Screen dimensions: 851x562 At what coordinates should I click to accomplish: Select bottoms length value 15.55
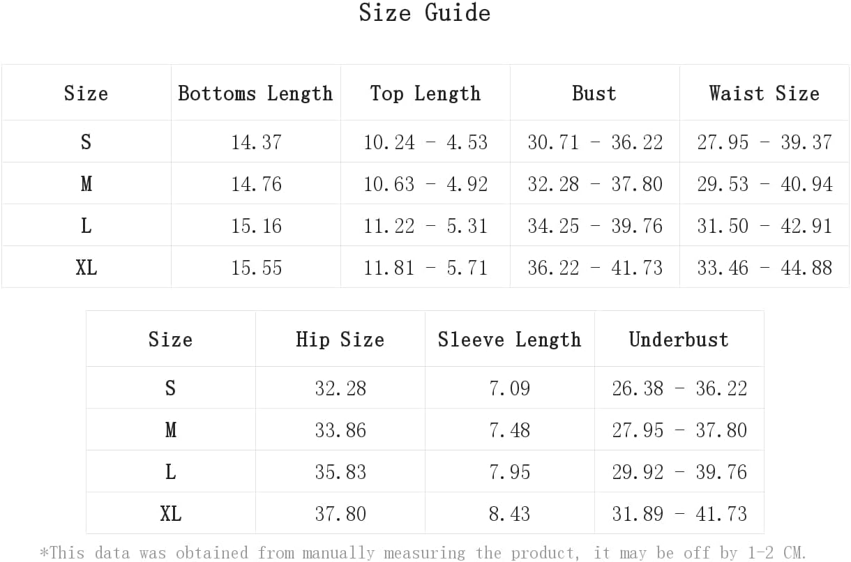pyautogui.click(x=256, y=268)
